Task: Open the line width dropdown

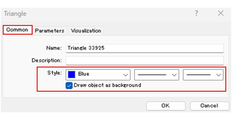Action: tap(203, 74)
